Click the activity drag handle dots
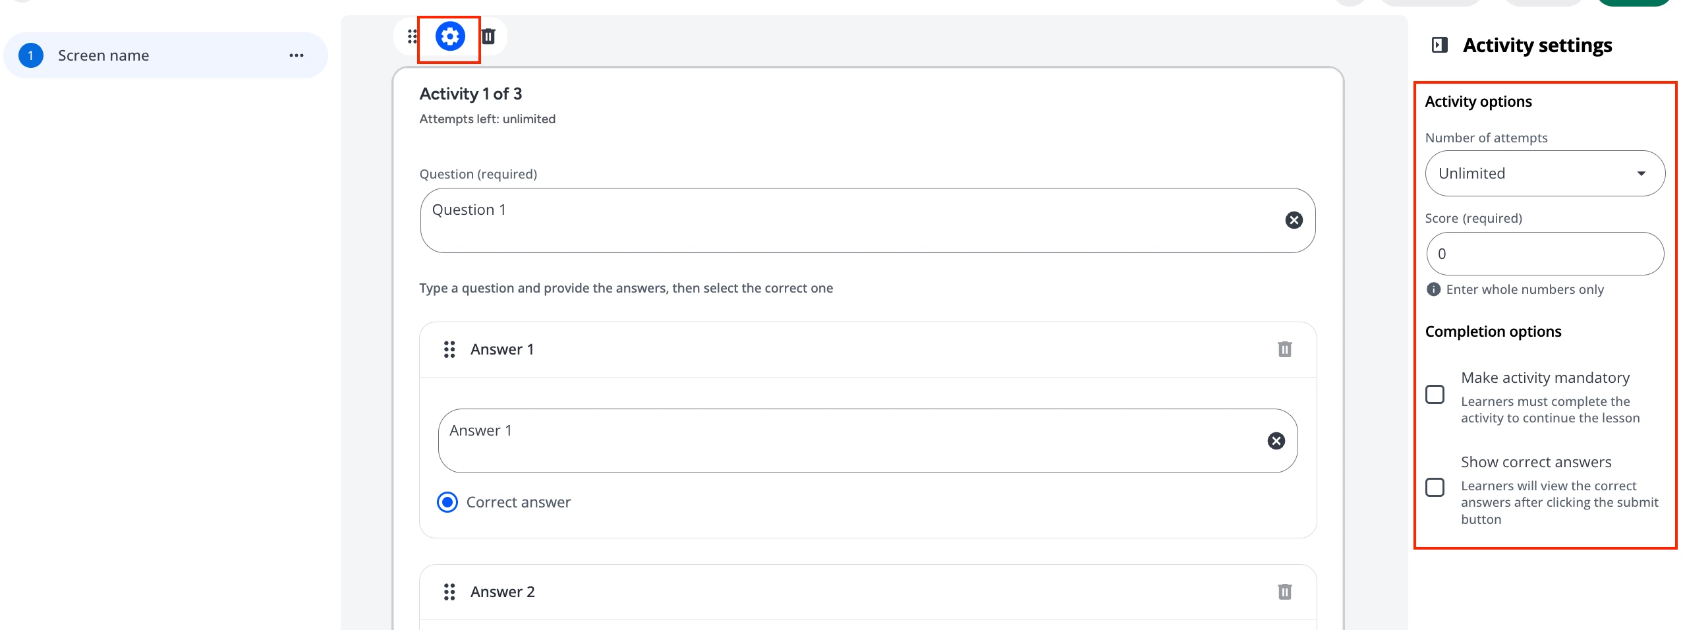Viewport: 1683px width, 630px height. point(413,36)
